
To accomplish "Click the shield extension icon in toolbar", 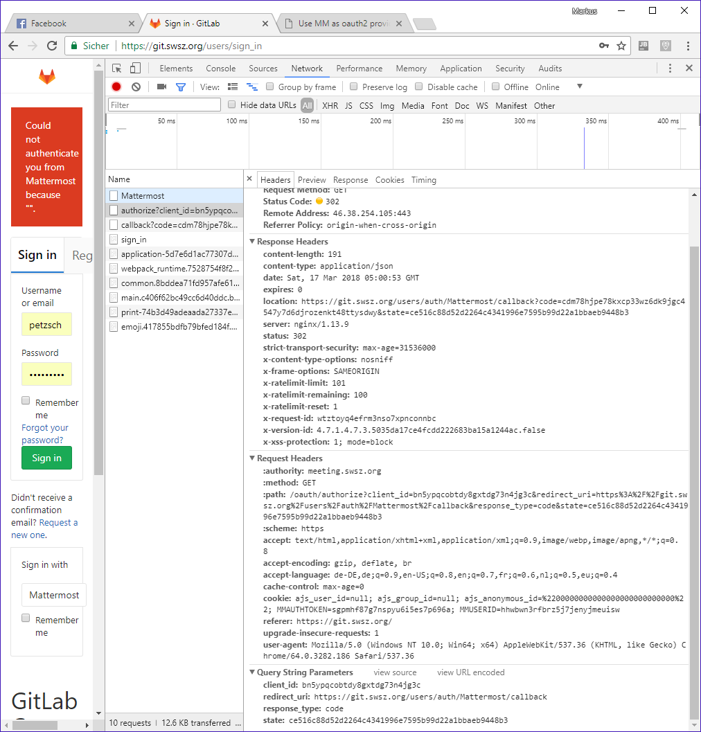I will pyautogui.click(x=666, y=46).
